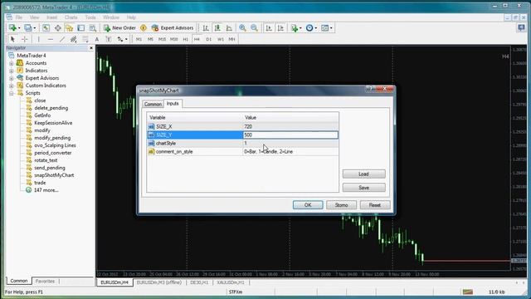The height and width of the screenshot is (299, 531).
Task: Zoom out of the chart
Action: [255, 27]
